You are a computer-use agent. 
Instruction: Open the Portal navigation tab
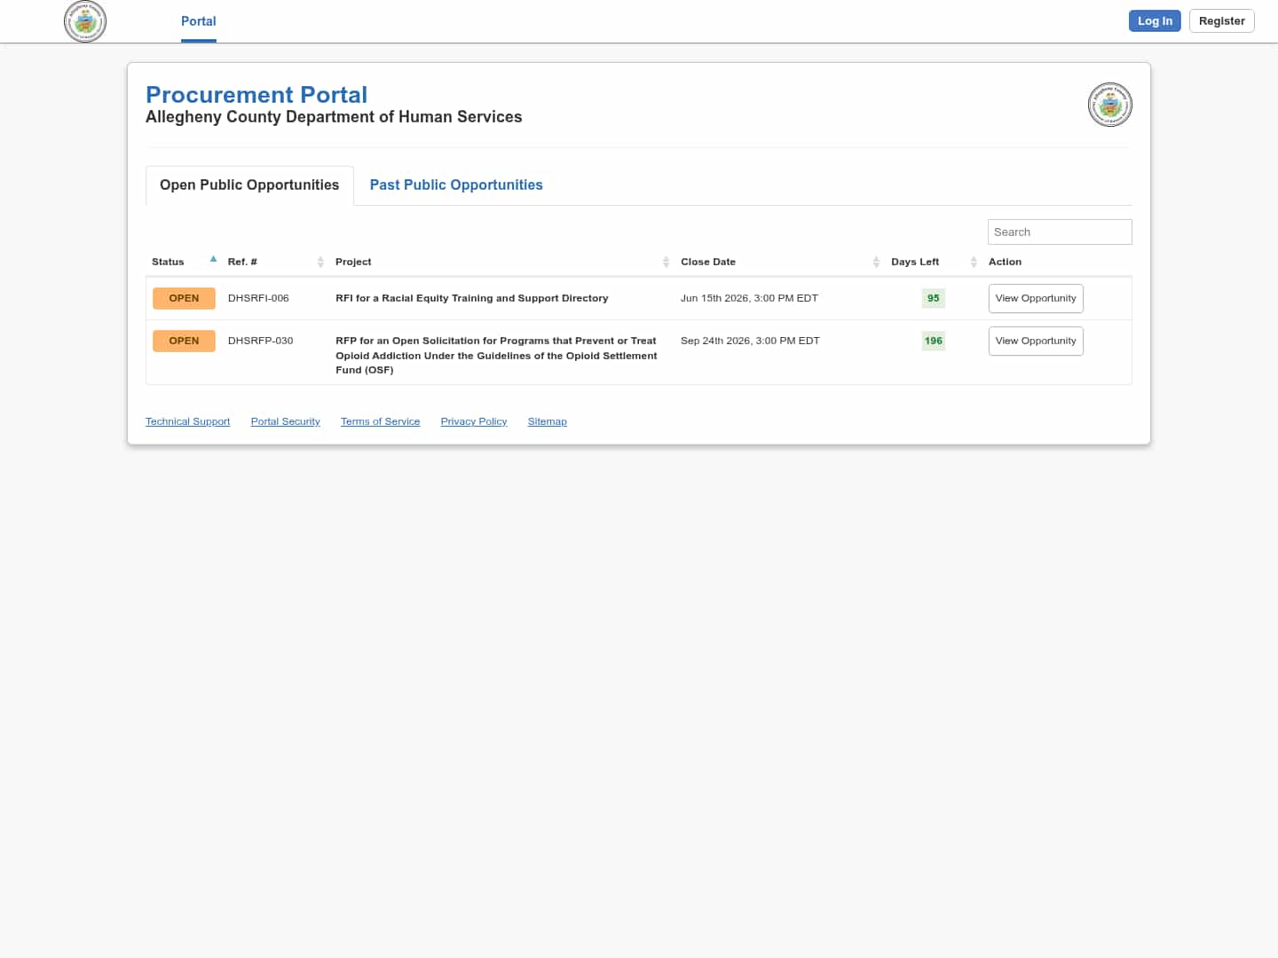coord(198,21)
